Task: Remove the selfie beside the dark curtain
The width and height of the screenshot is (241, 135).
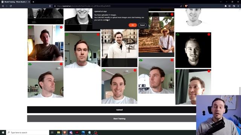Action: click(209, 71)
